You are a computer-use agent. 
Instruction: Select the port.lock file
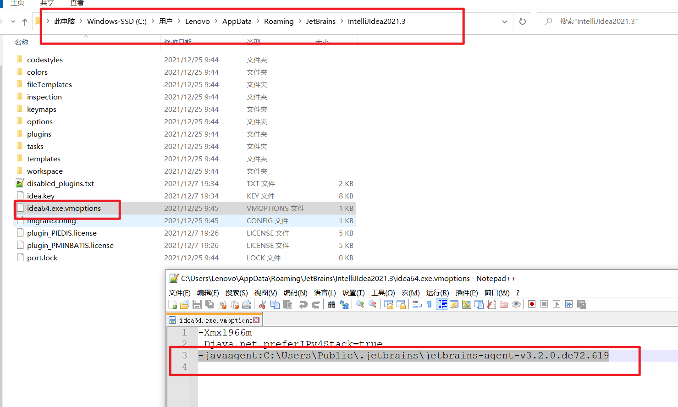42,258
